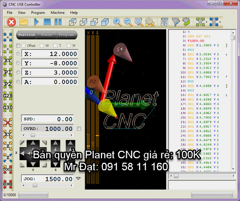
Task: Switch to the Program tab in panel
Action: 67,35
